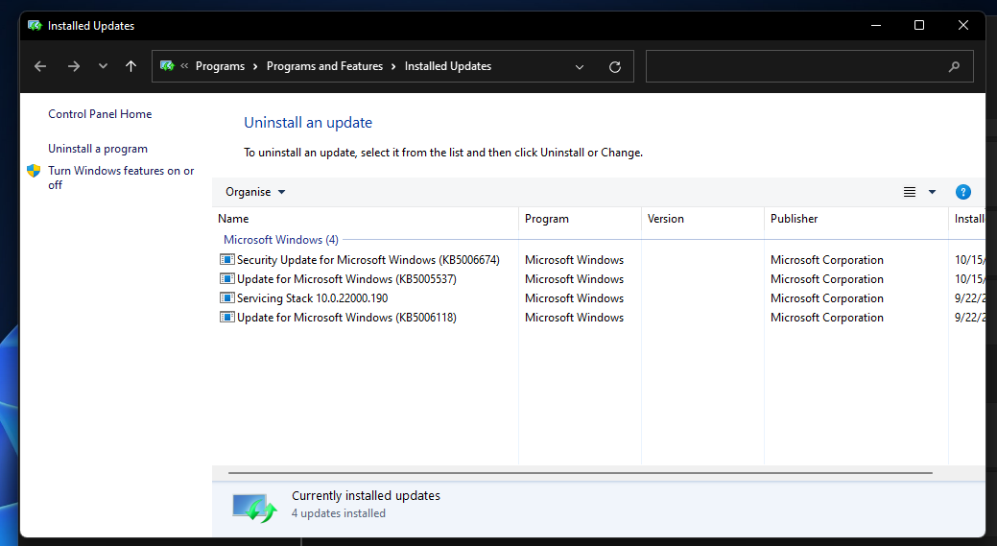
Task: Select Programs in the breadcrumb path
Action: [220, 66]
